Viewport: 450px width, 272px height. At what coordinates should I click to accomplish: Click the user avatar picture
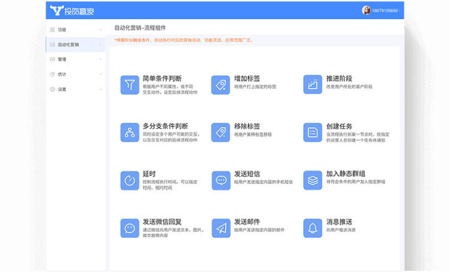point(366,10)
